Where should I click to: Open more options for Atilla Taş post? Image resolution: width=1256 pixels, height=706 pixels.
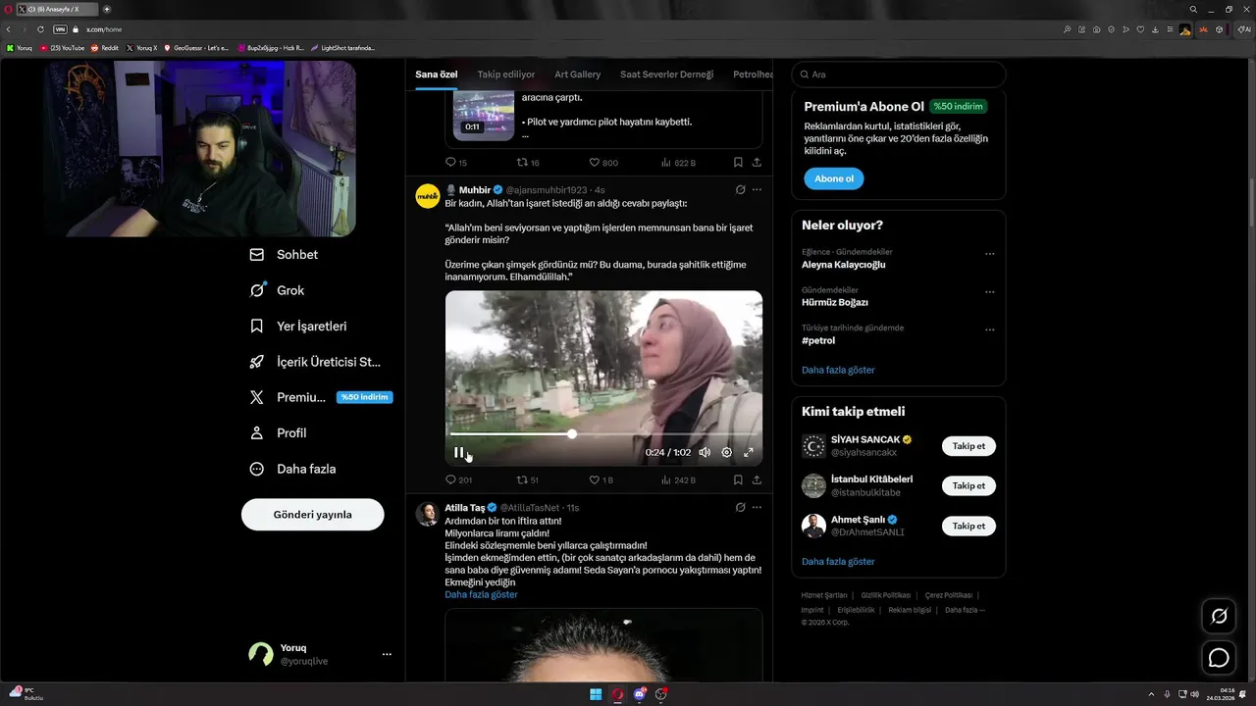[x=757, y=507]
